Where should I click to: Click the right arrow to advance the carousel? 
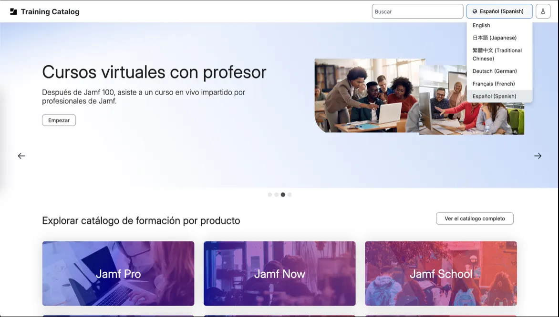coord(538,156)
